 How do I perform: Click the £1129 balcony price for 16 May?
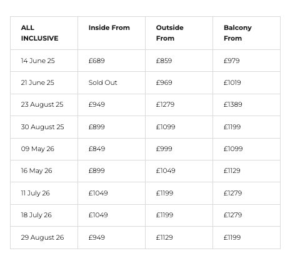pyautogui.click(x=232, y=170)
